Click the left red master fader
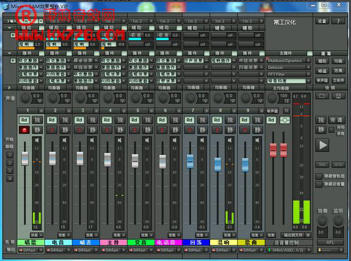351x261 pixels. pos(273,150)
